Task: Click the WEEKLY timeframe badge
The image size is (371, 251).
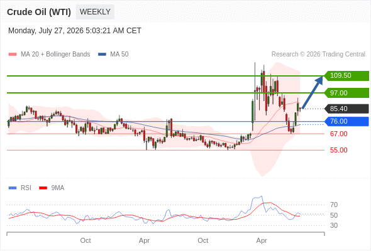Action: click(95, 12)
